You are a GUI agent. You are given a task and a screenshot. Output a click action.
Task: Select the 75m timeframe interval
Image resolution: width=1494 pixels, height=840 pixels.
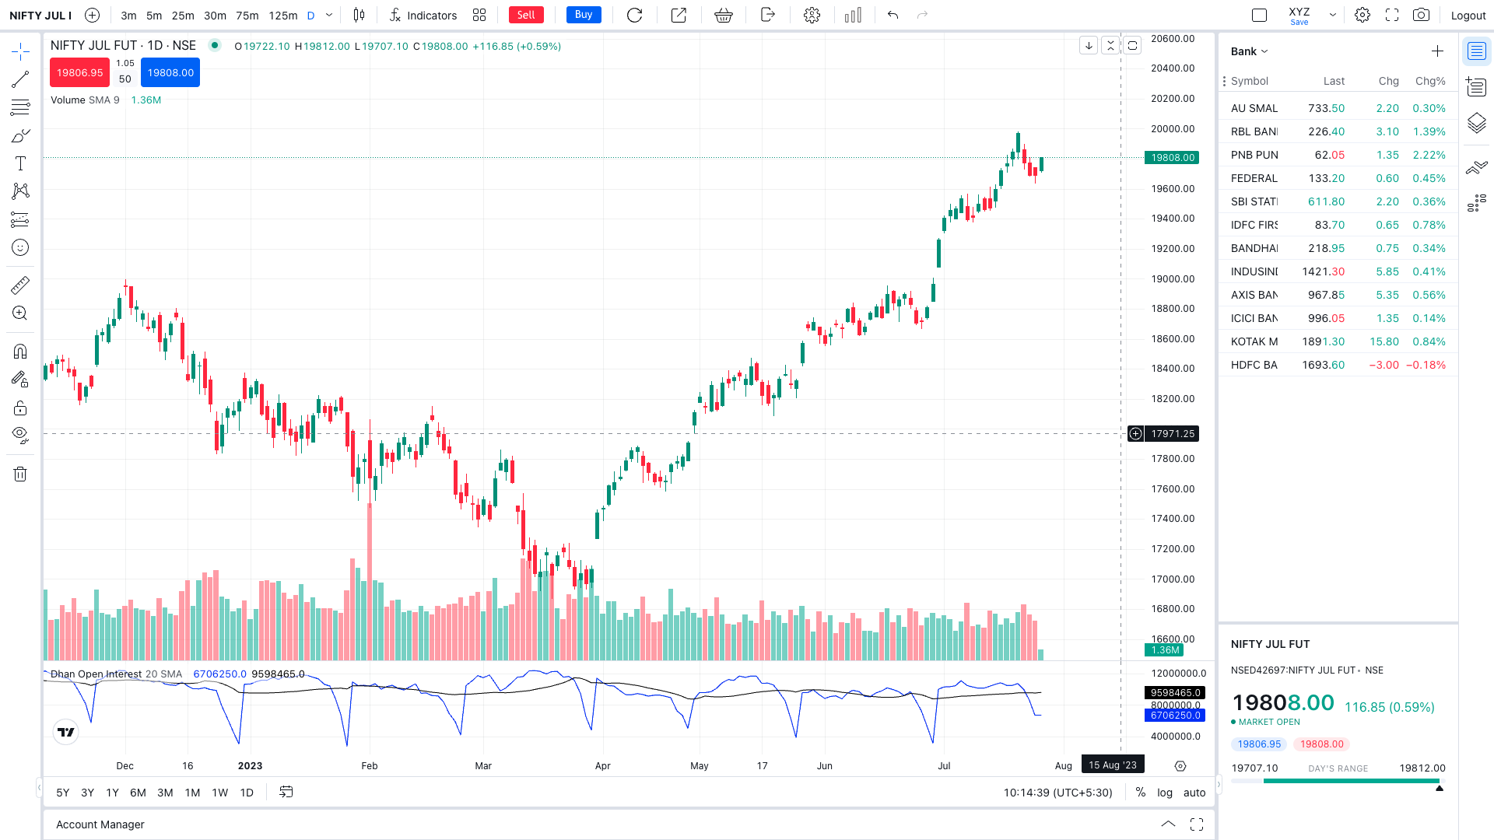[247, 16]
